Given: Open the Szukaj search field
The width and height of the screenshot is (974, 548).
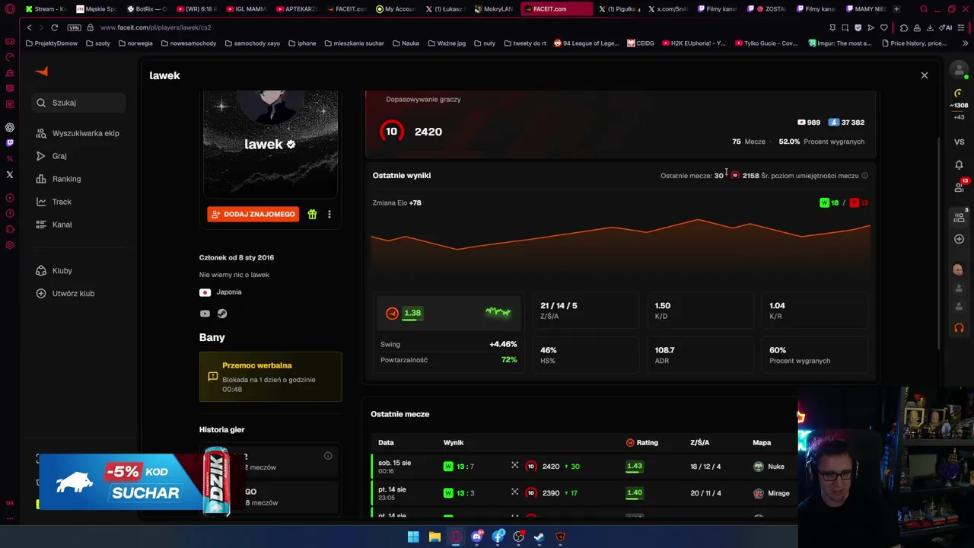Looking at the screenshot, I should pos(78,103).
